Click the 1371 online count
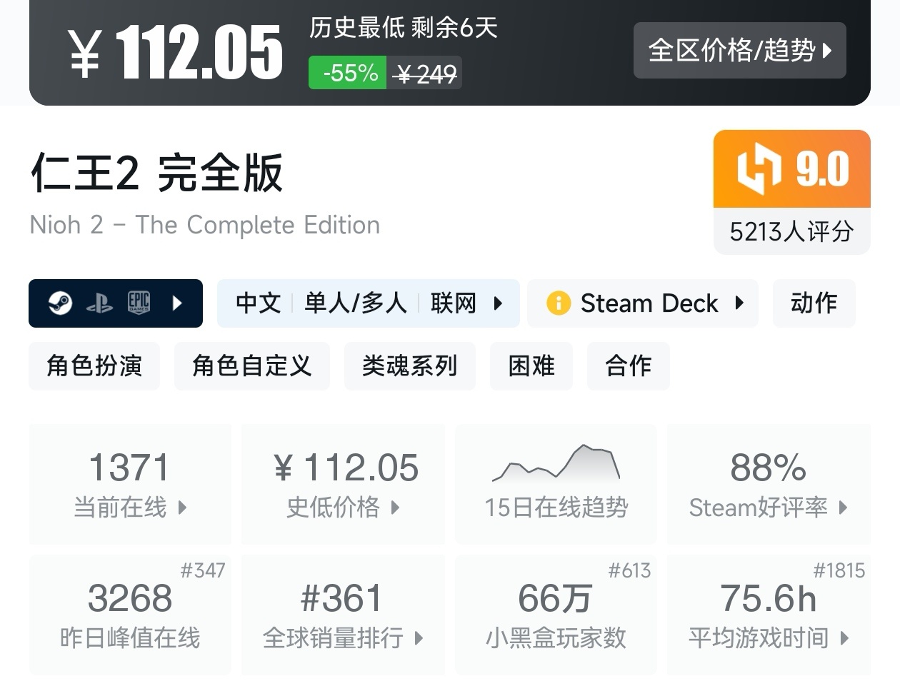Image resolution: width=900 pixels, height=681 pixels. click(x=129, y=468)
